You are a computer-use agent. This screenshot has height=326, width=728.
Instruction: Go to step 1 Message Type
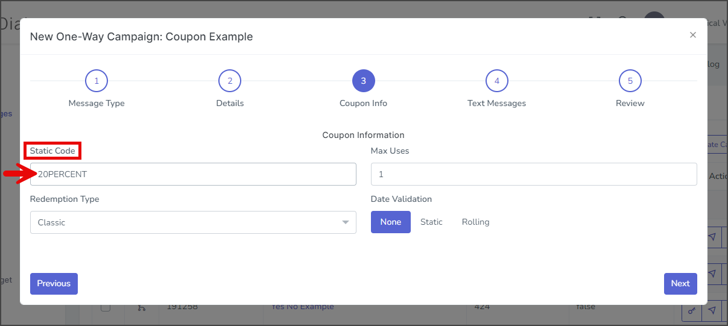[97, 81]
